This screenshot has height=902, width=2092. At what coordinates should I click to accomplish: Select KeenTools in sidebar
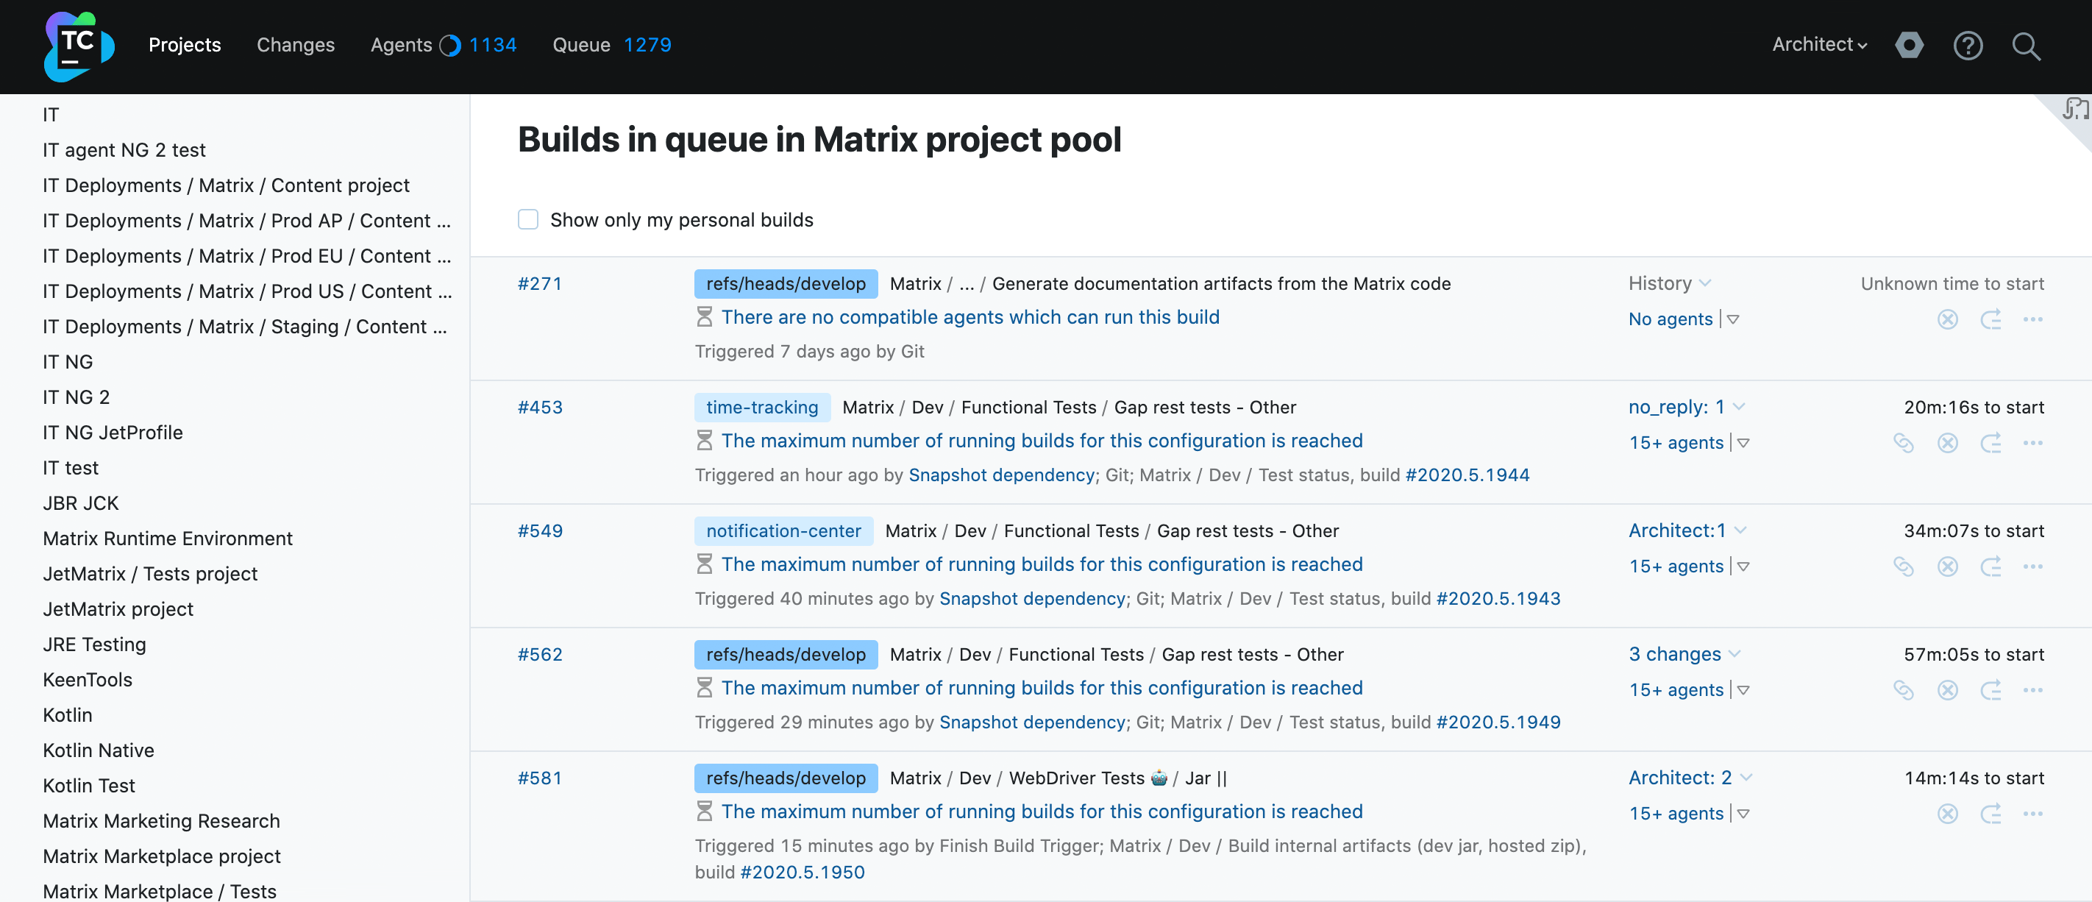pos(87,679)
